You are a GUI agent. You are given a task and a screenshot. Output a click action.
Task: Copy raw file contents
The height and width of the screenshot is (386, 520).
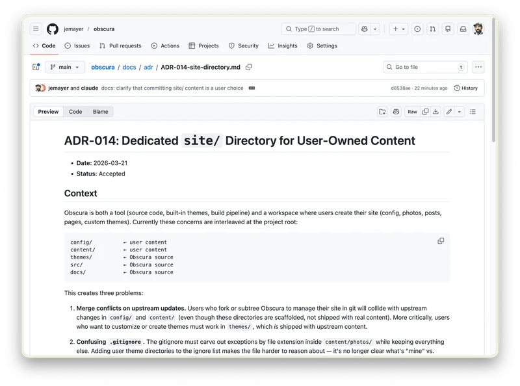point(426,112)
